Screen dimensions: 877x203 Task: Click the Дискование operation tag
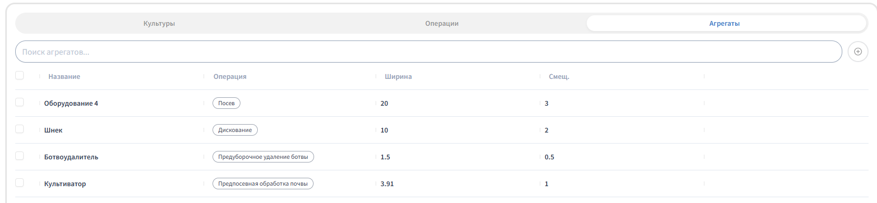pyautogui.click(x=235, y=130)
